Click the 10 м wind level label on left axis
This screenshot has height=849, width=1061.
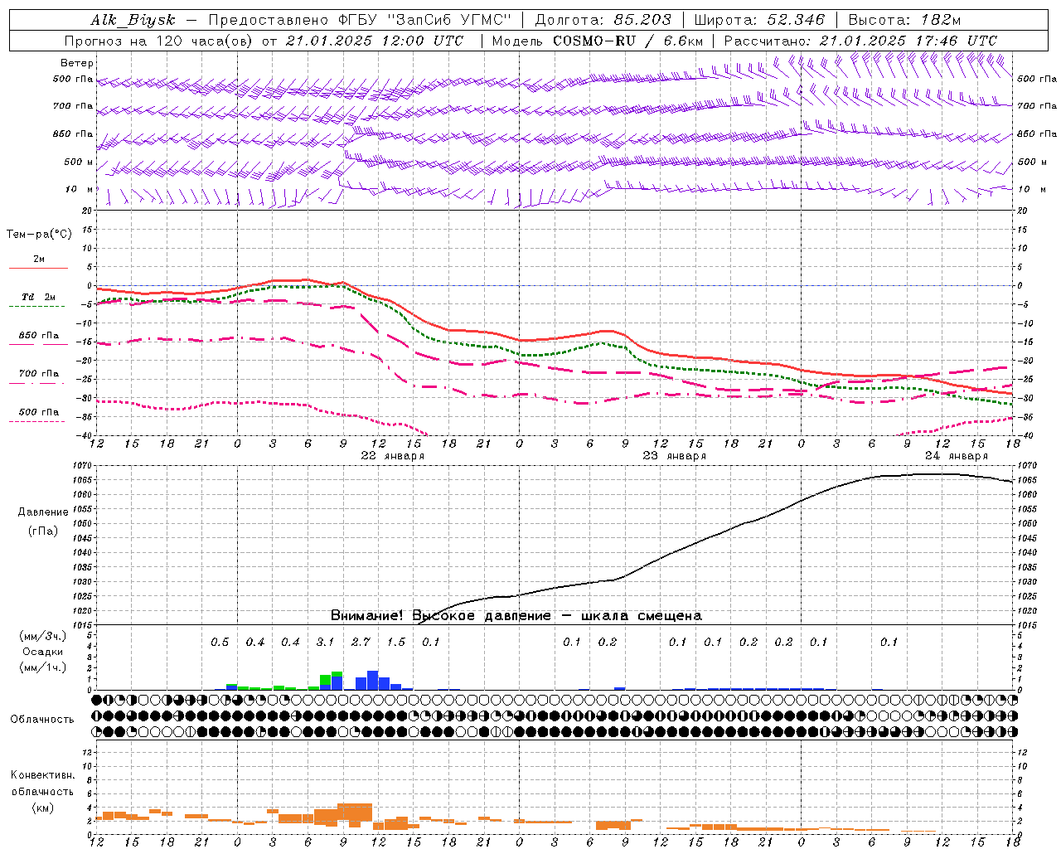[x=79, y=189]
